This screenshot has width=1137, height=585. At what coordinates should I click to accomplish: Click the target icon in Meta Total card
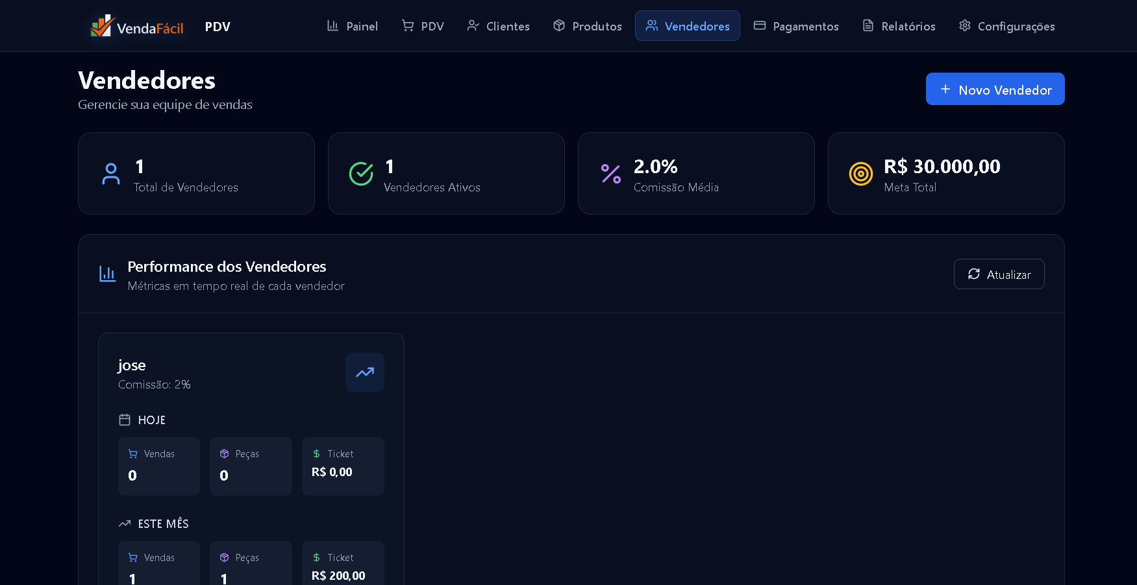point(861,174)
